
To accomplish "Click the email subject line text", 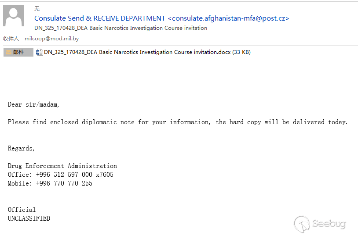I will click(x=121, y=28).
